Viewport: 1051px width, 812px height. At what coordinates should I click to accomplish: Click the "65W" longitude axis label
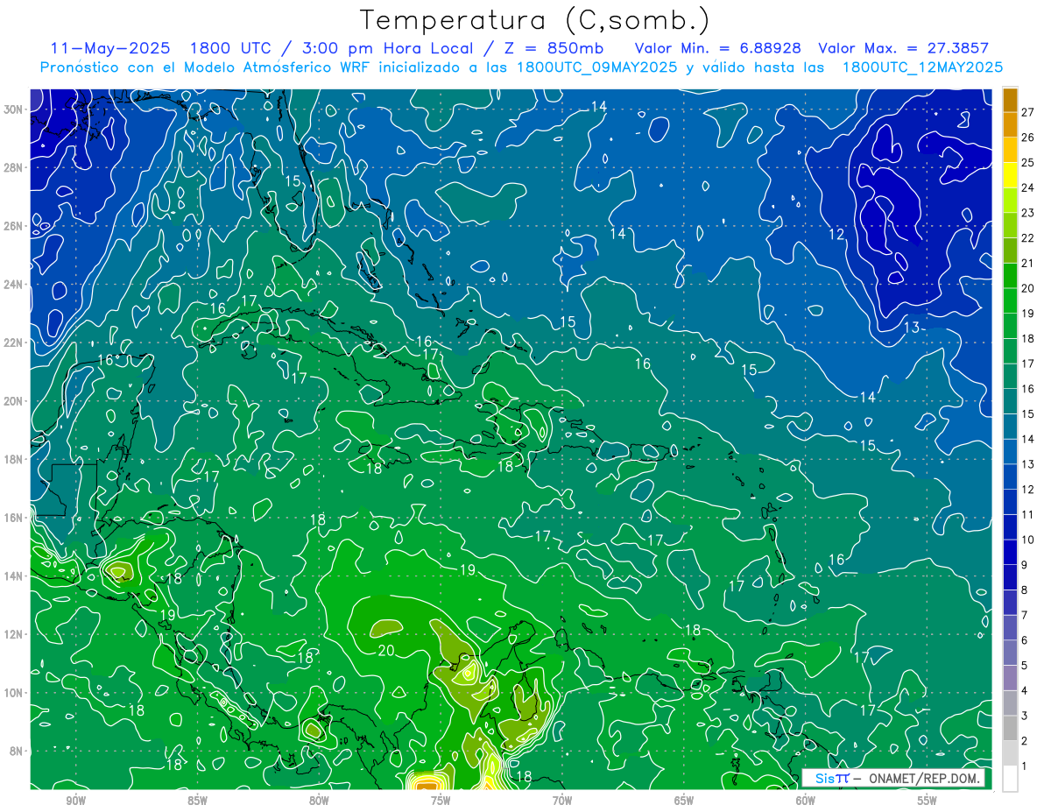tap(684, 801)
